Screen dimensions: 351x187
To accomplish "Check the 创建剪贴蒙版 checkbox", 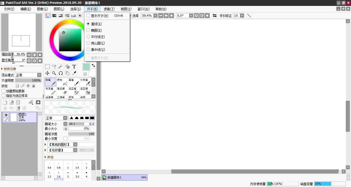I will 3,91.
